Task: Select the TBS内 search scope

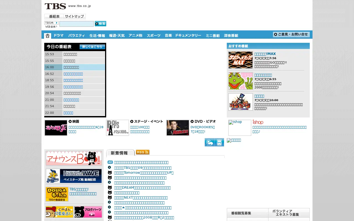Action: (x=51, y=23)
